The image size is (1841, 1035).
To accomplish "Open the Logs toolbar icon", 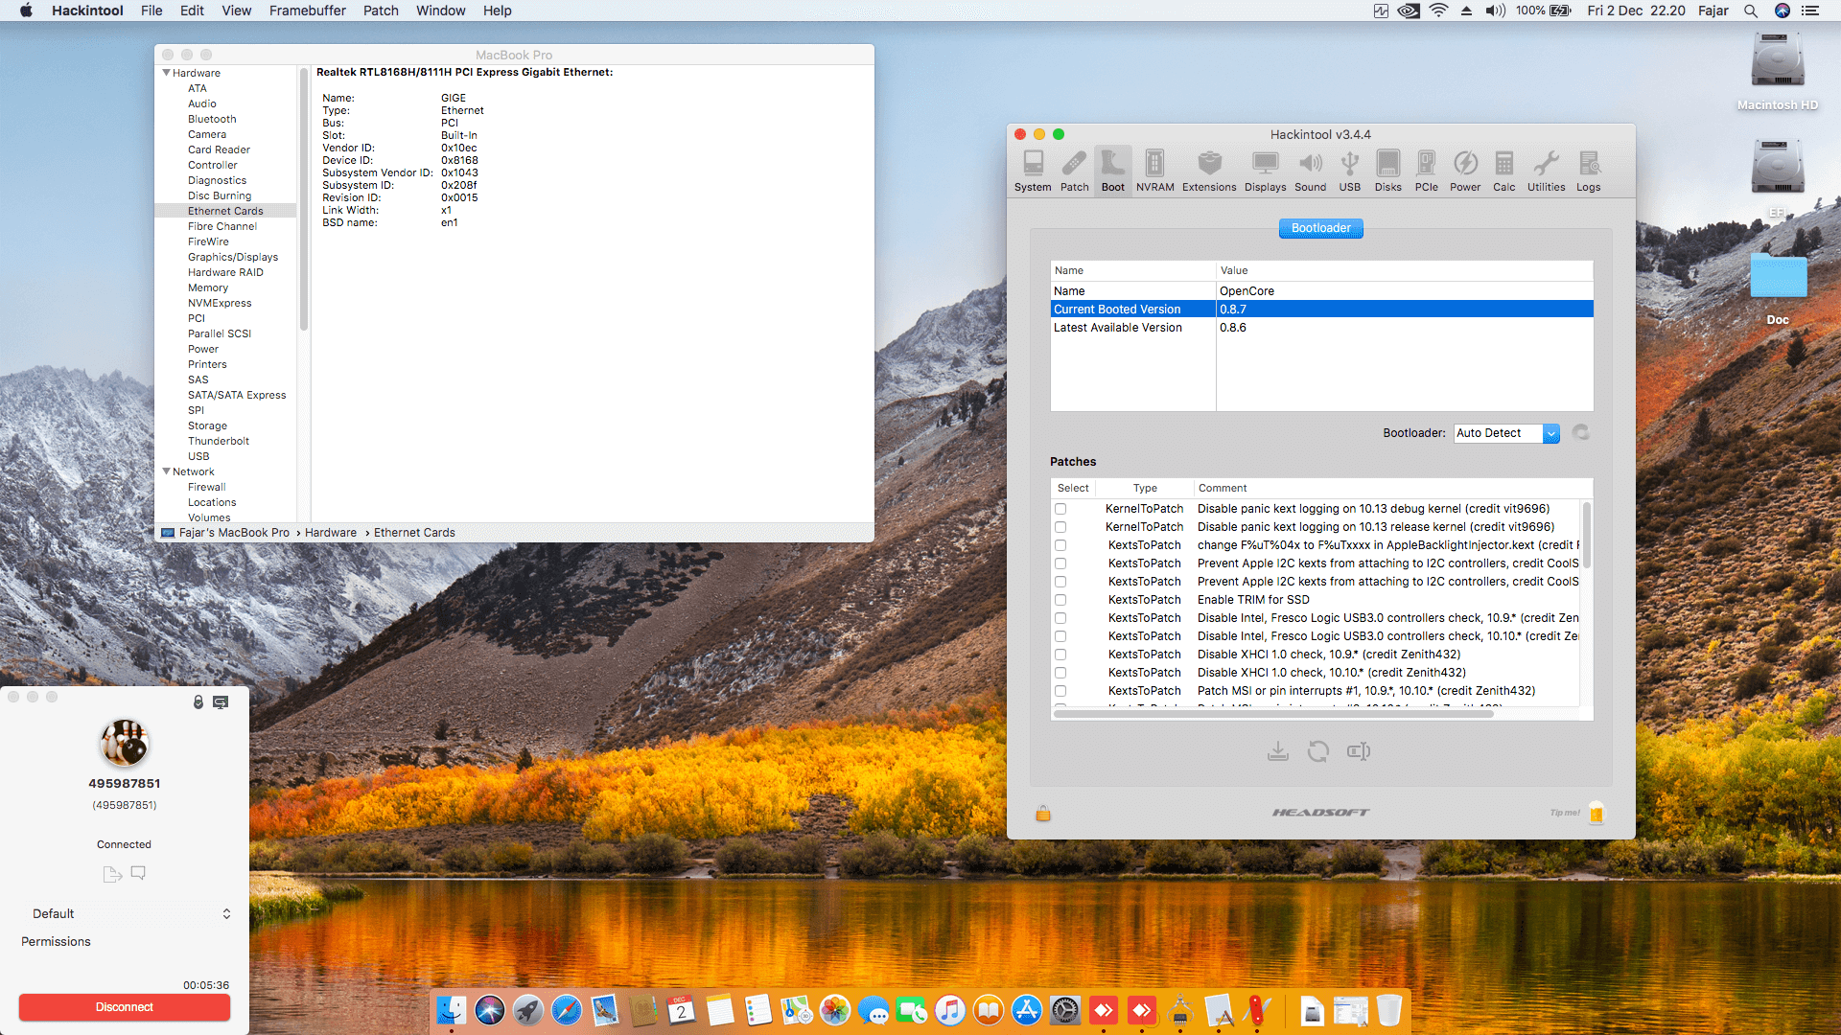I will tap(1588, 171).
